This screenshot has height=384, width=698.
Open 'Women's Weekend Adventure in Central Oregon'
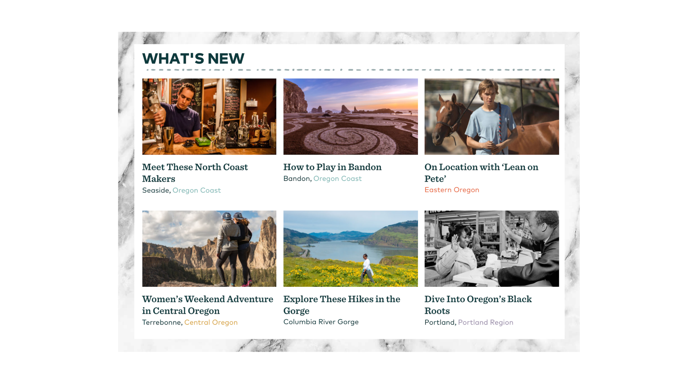pyautogui.click(x=207, y=305)
